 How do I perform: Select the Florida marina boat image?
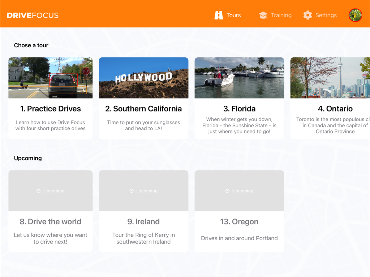[239, 78]
